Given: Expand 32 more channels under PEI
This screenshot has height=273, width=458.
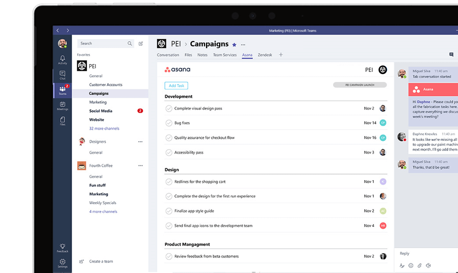Looking at the screenshot, I should pos(104,129).
